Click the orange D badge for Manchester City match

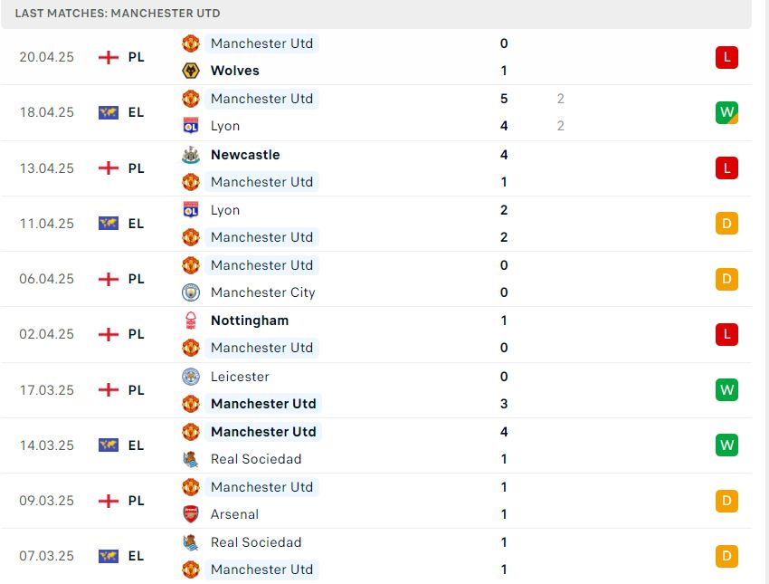click(x=726, y=279)
